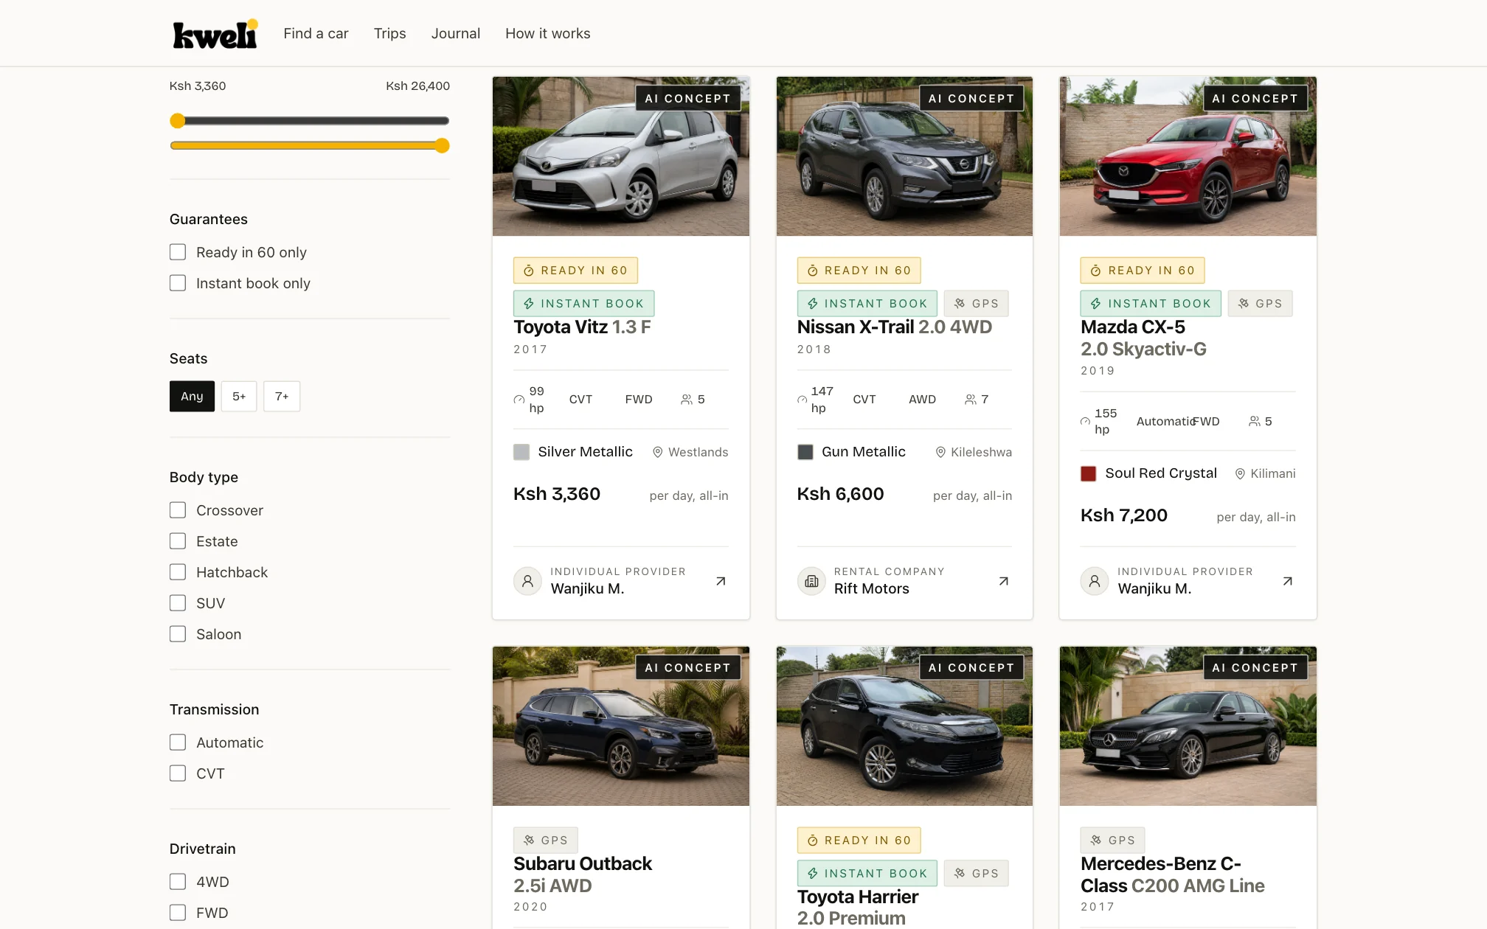Click Kilimani location pin icon

point(1240,473)
